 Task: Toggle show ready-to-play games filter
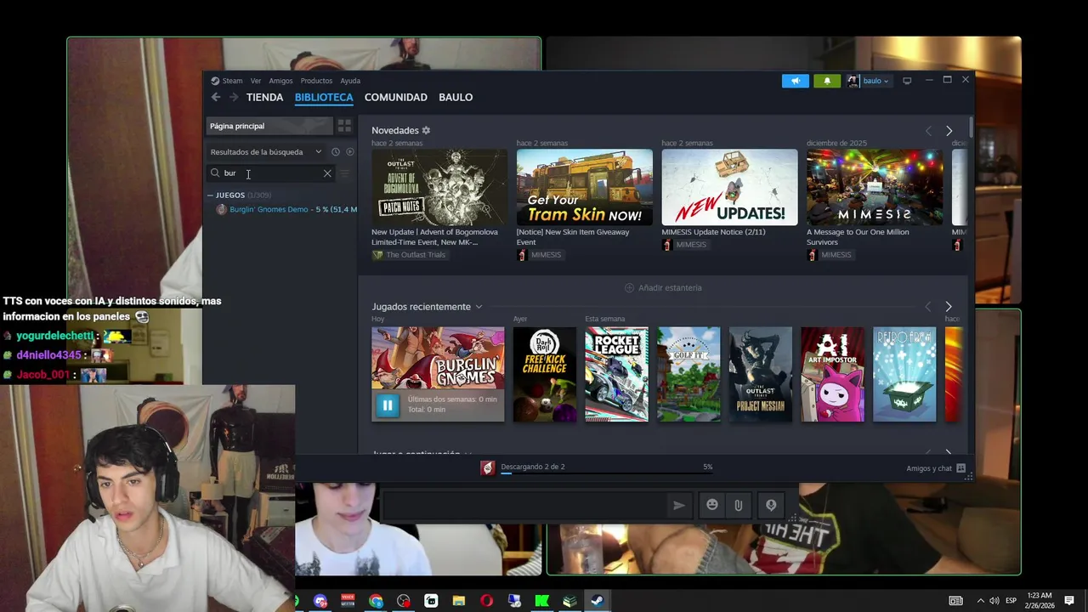[x=349, y=152]
